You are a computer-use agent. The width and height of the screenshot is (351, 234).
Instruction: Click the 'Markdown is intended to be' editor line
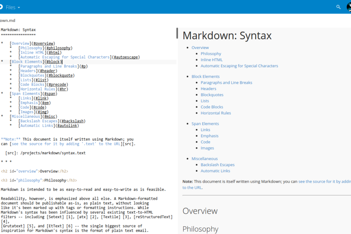click(83, 190)
